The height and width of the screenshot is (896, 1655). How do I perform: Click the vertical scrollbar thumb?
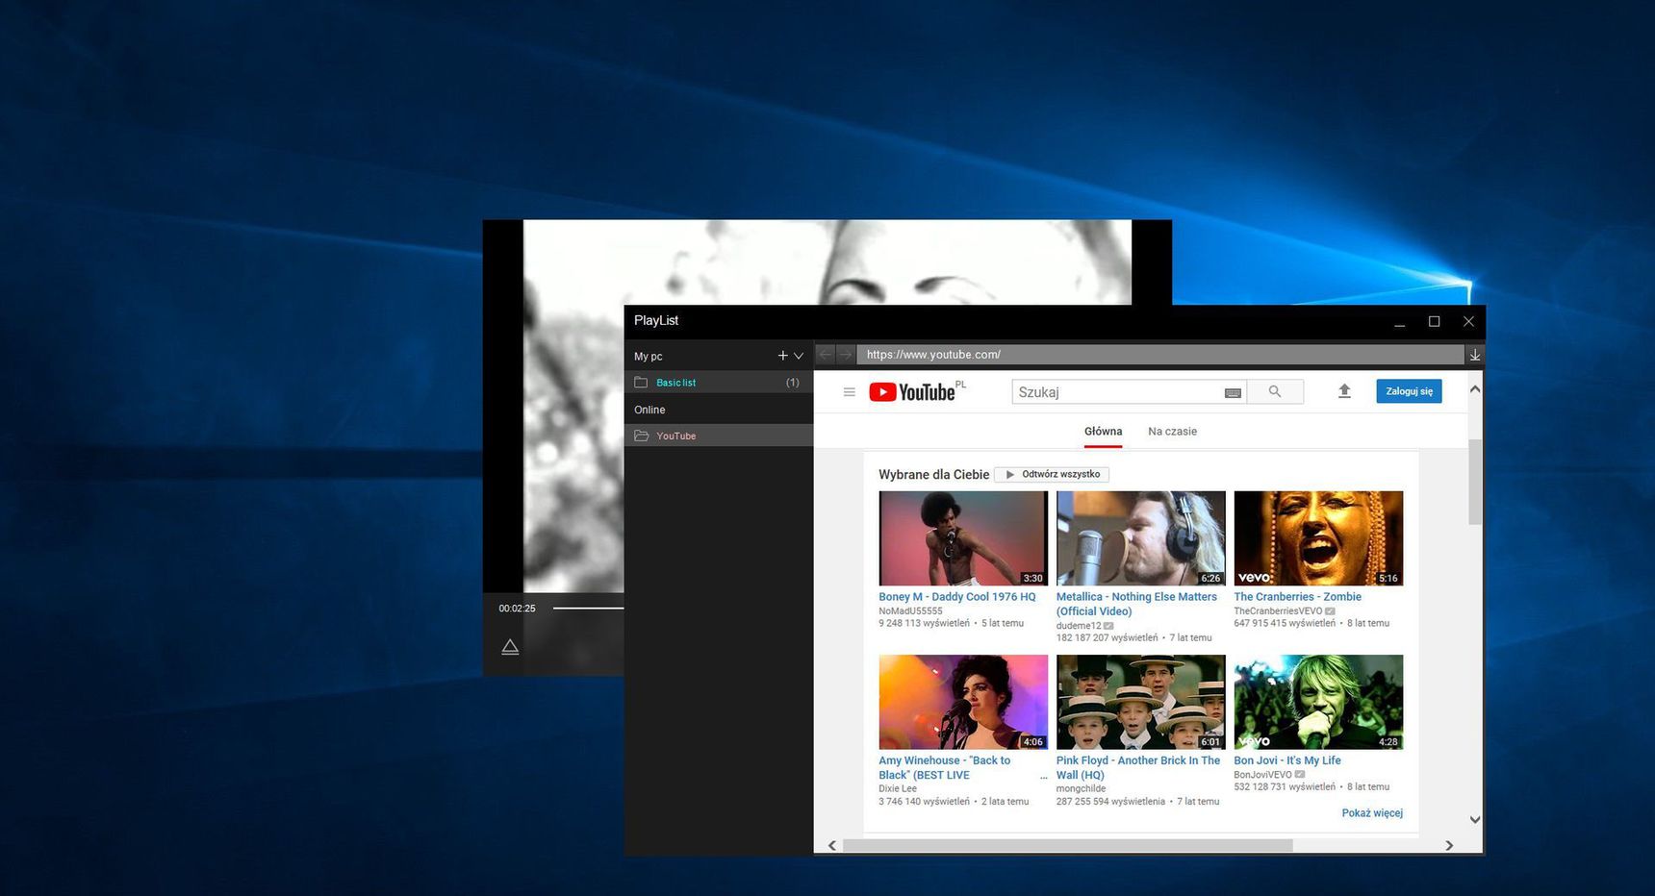pos(1475,482)
